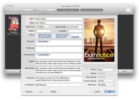
Task: Click the plus add button below the list
Action: point(10,71)
